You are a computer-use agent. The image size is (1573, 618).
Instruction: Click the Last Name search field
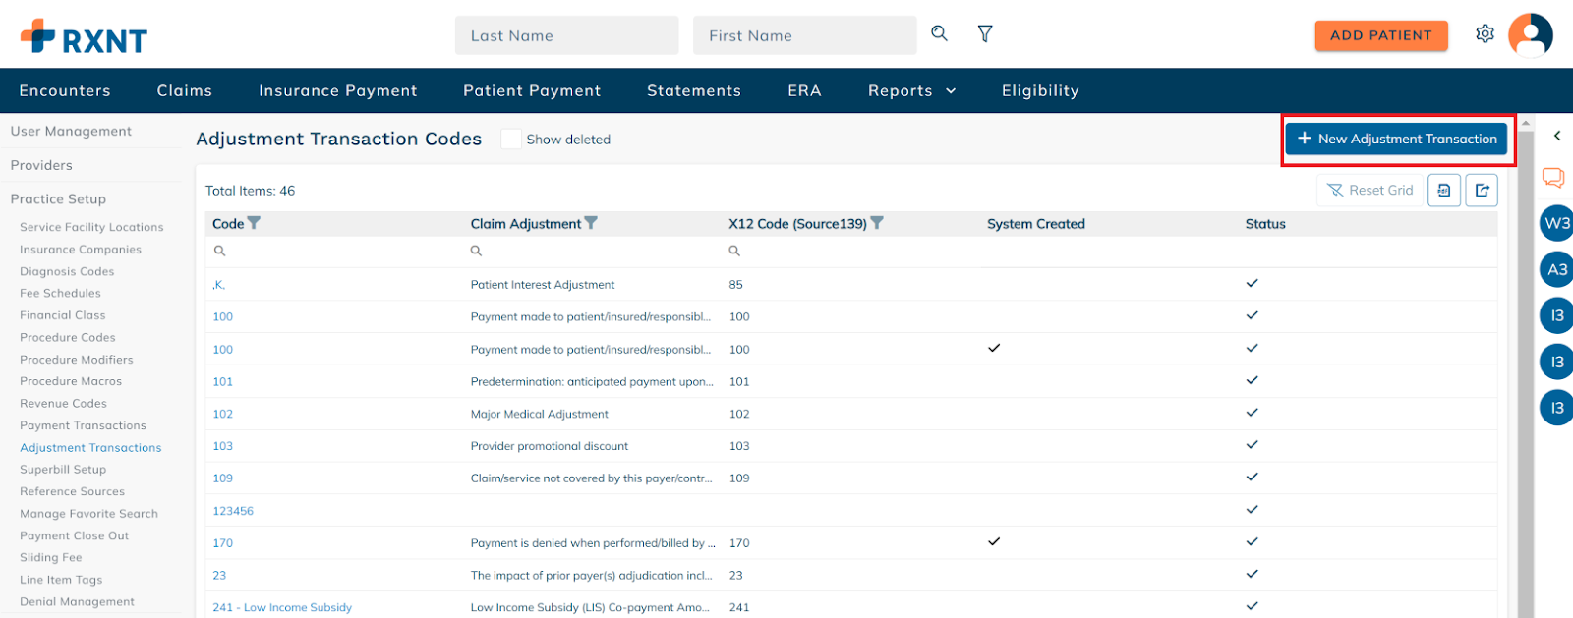tap(566, 35)
